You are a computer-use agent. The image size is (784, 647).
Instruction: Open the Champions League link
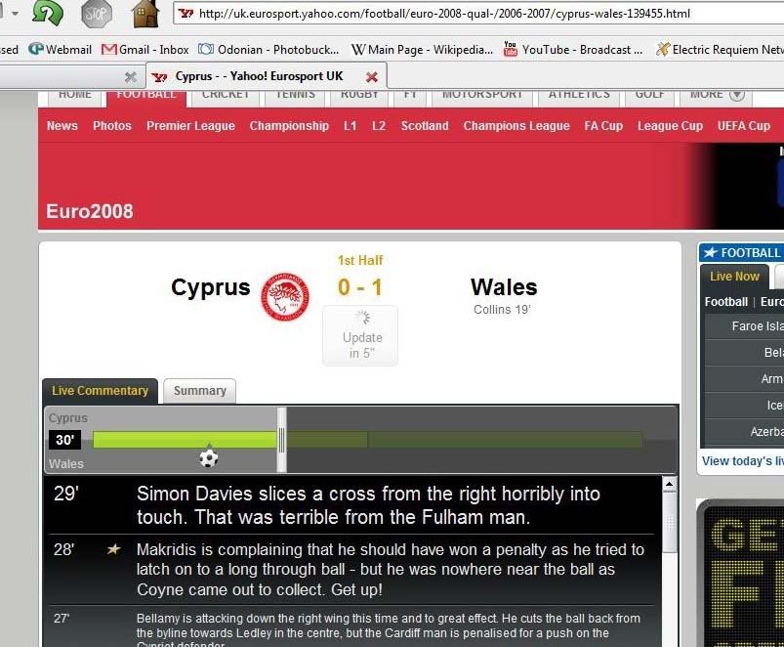[x=516, y=126]
